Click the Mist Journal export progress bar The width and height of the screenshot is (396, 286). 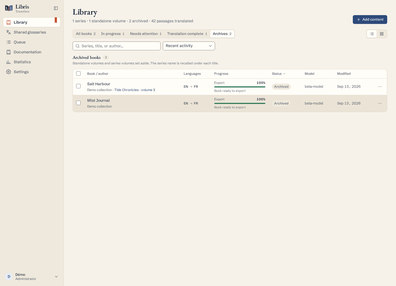[240, 103]
